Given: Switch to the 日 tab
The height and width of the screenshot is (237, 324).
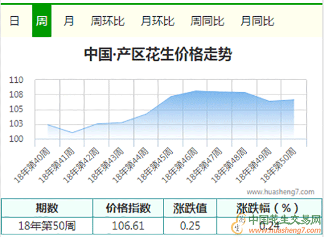Looking at the screenshot, I should click(x=15, y=22).
